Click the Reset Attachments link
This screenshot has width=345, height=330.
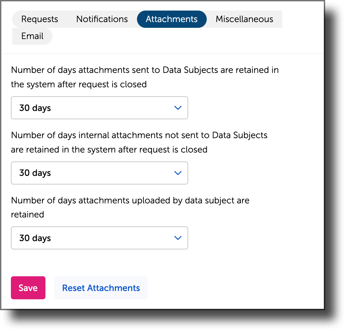100,288
